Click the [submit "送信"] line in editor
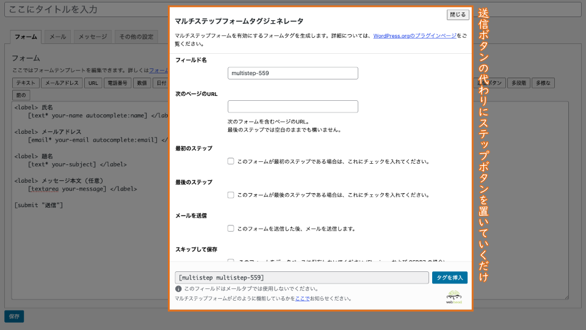The width and height of the screenshot is (586, 330). coord(38,205)
